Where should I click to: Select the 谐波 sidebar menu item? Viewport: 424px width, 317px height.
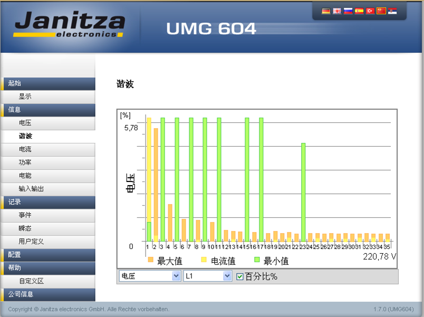(48, 136)
